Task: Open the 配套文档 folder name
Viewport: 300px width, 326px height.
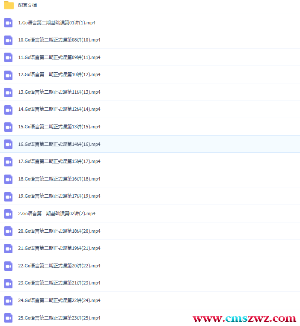Action: tap(27, 6)
